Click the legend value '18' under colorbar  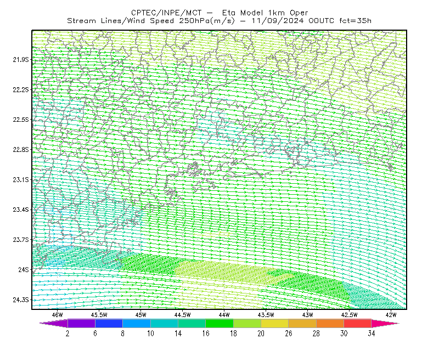[x=233, y=334]
